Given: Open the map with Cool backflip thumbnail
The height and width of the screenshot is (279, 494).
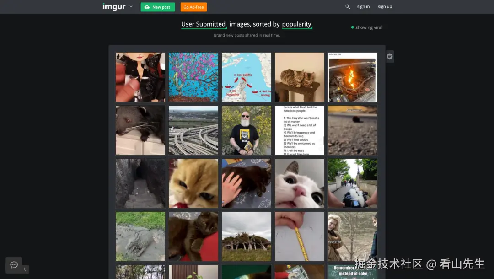Looking at the screenshot, I should (x=247, y=77).
